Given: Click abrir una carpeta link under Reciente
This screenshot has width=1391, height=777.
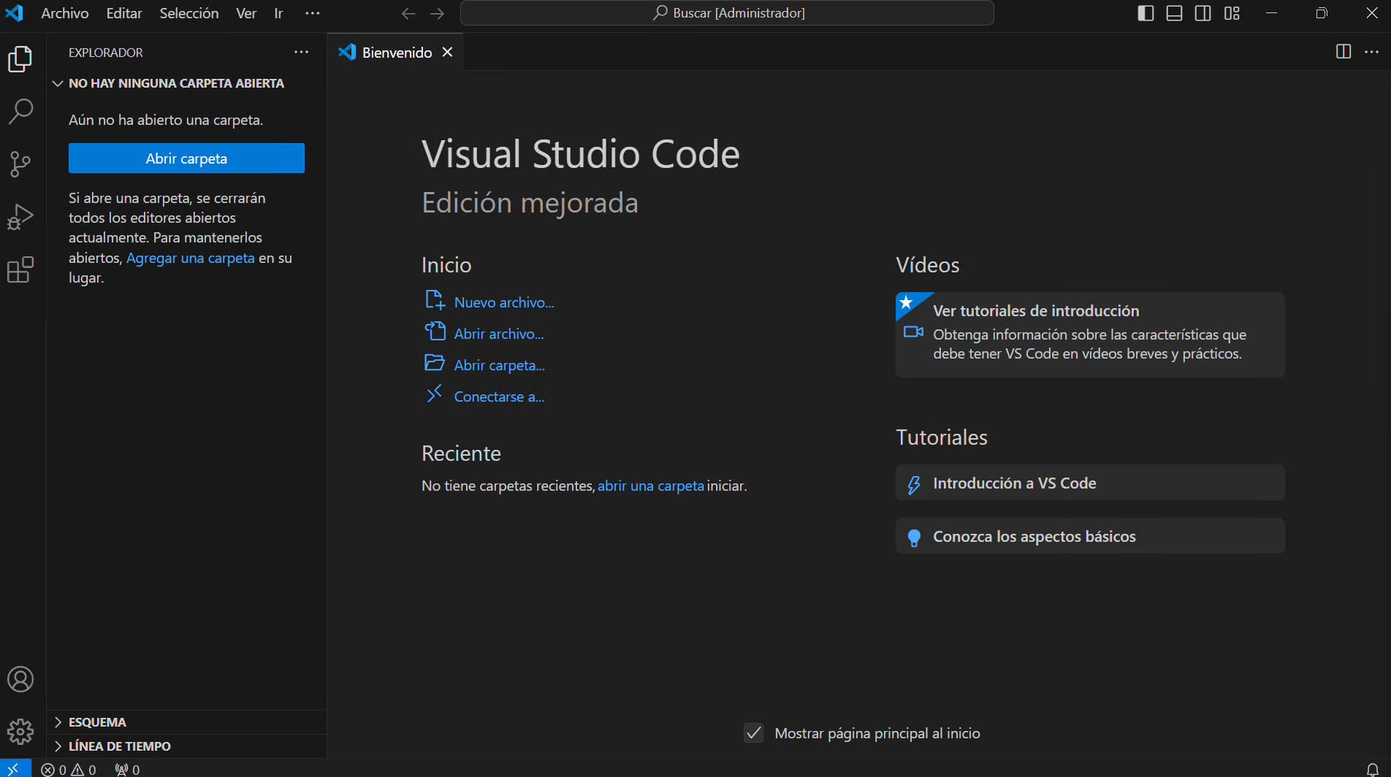Looking at the screenshot, I should 651,486.
